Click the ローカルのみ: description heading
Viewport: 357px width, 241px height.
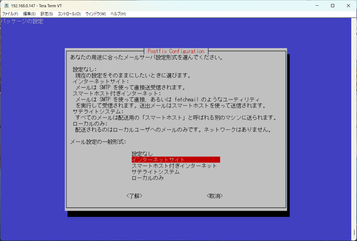(x=90, y=124)
